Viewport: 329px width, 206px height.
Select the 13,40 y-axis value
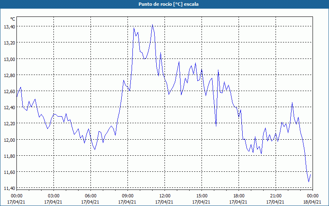click(9, 26)
